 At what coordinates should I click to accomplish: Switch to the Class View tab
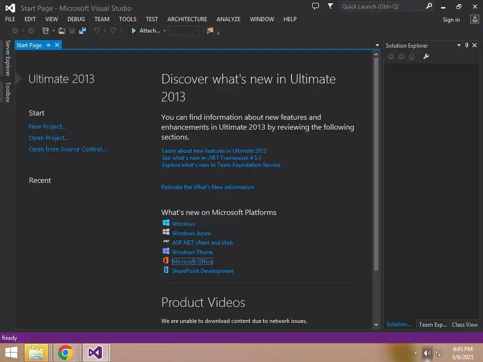pyautogui.click(x=465, y=325)
